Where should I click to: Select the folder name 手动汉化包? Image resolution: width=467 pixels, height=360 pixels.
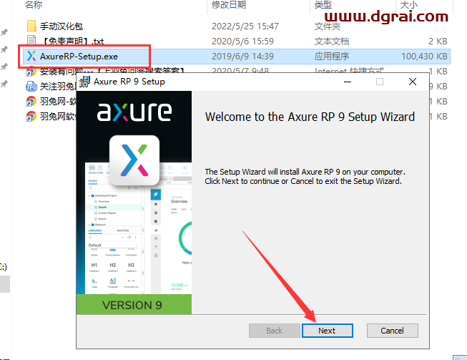click(62, 26)
